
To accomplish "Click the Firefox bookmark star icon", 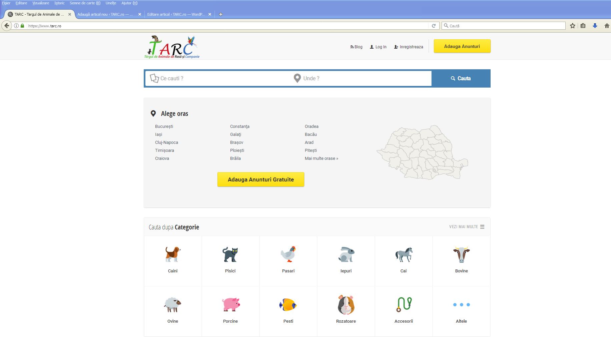I will pos(573,26).
